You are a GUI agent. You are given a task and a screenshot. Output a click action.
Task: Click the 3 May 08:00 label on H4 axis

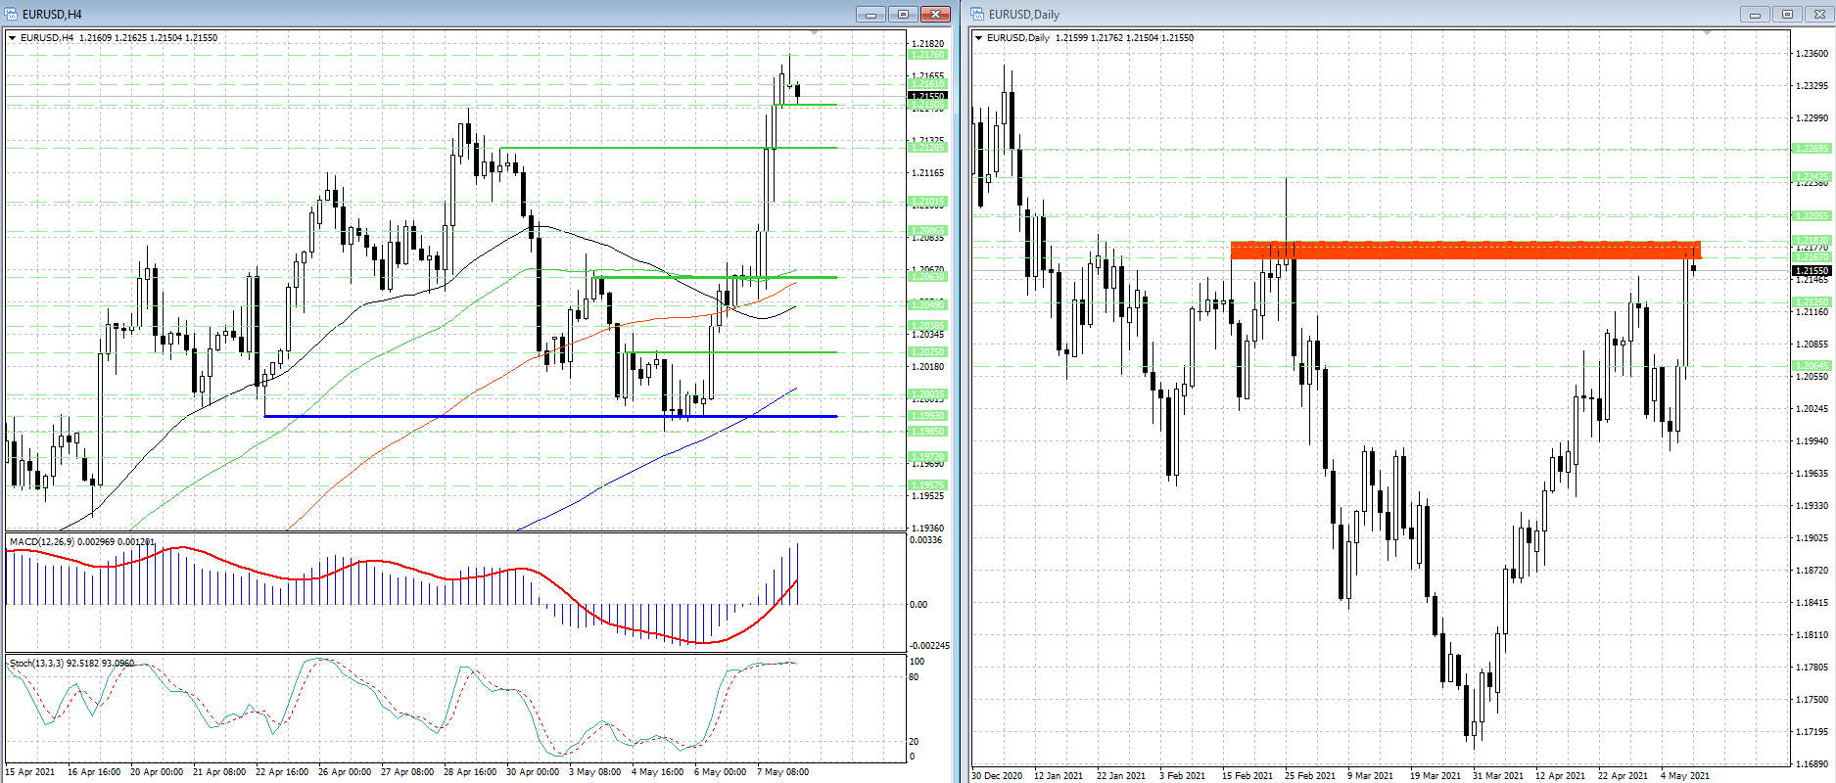point(594,772)
